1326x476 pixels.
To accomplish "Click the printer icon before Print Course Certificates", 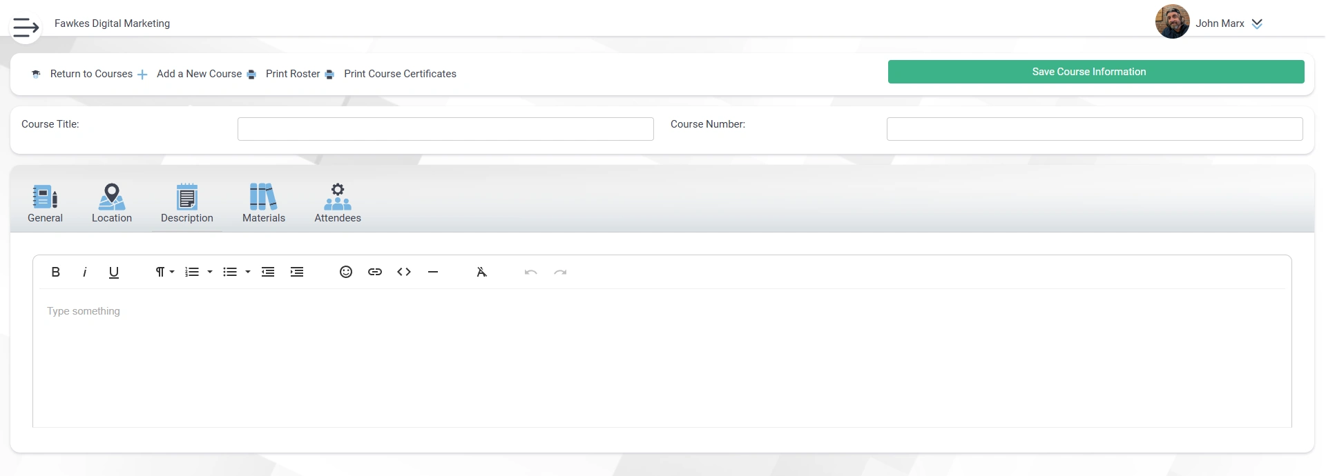I will pos(329,75).
